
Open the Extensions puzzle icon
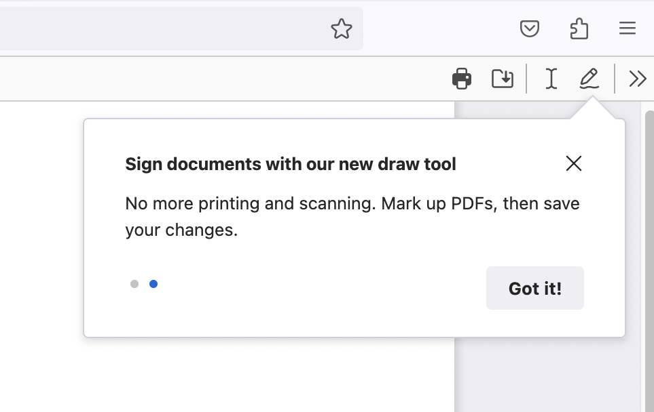(579, 28)
